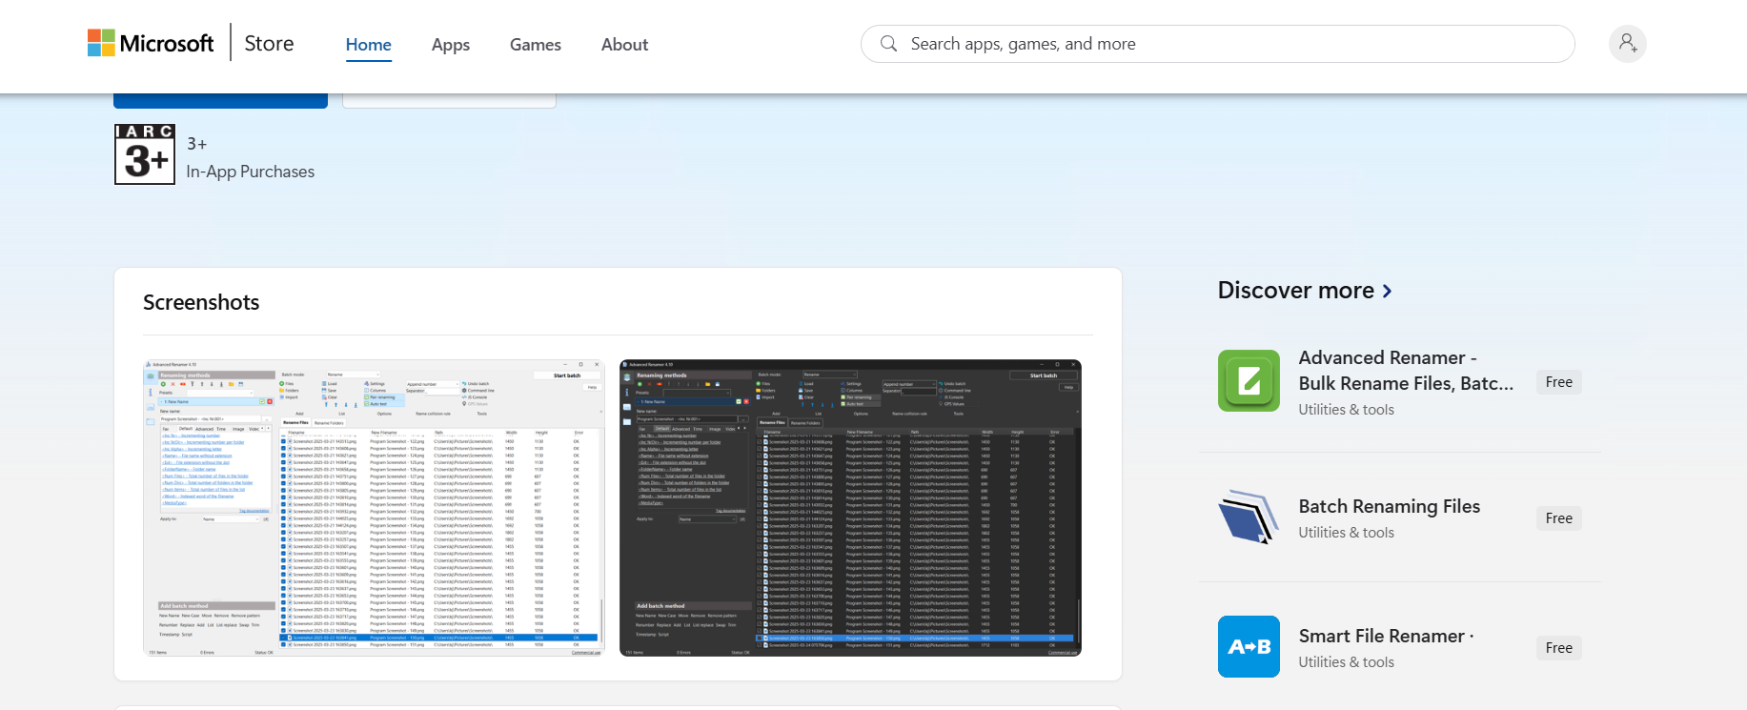Click the sign-in account icon
Viewport: 1747px width, 710px height.
coord(1627,44)
